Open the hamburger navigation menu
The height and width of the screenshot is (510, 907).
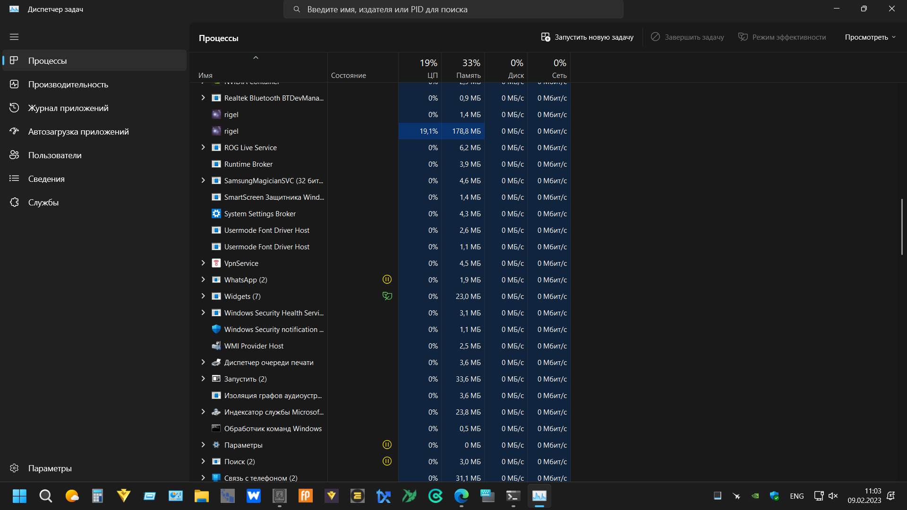14,37
